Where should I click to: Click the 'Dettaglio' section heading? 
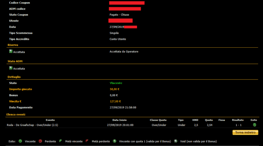pos(14,77)
